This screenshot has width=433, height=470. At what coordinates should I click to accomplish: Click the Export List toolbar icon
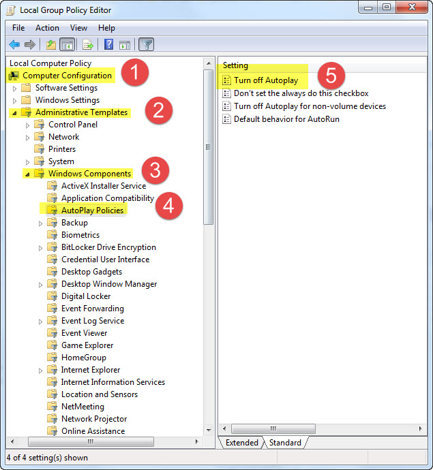[x=87, y=45]
